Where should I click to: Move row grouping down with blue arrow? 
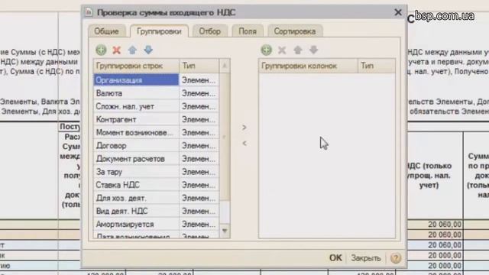coord(148,50)
